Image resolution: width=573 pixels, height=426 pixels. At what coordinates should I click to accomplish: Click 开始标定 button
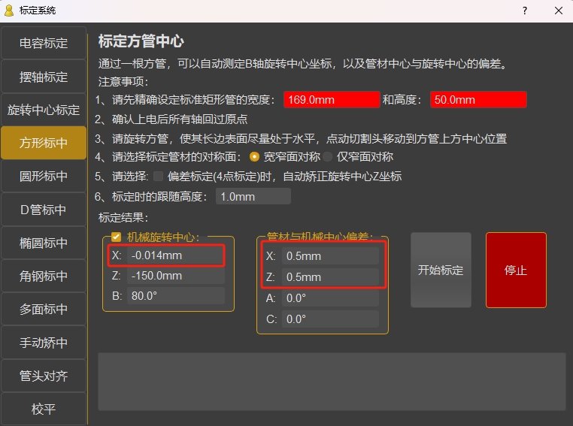click(441, 270)
